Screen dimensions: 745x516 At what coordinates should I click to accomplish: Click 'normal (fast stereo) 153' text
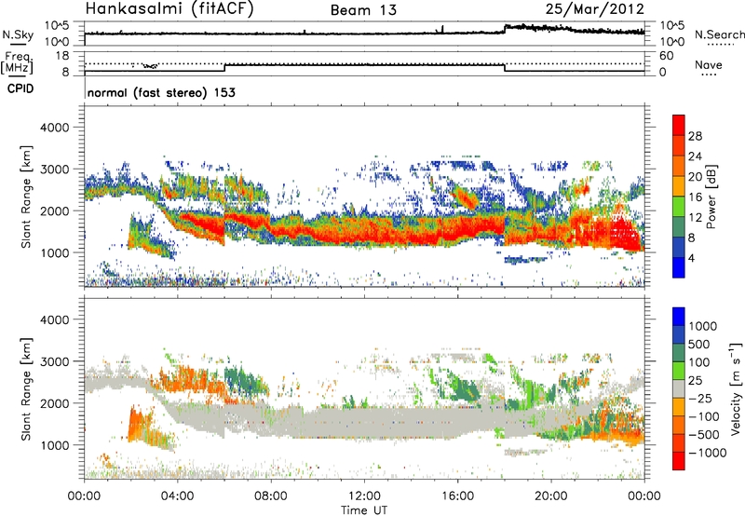pos(161,92)
